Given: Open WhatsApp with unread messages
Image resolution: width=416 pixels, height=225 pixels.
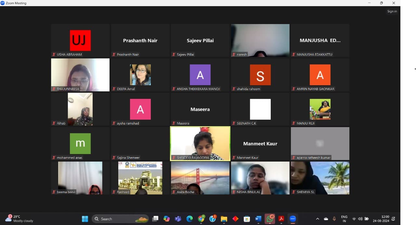Looking at the screenshot, I should click(x=270, y=219).
